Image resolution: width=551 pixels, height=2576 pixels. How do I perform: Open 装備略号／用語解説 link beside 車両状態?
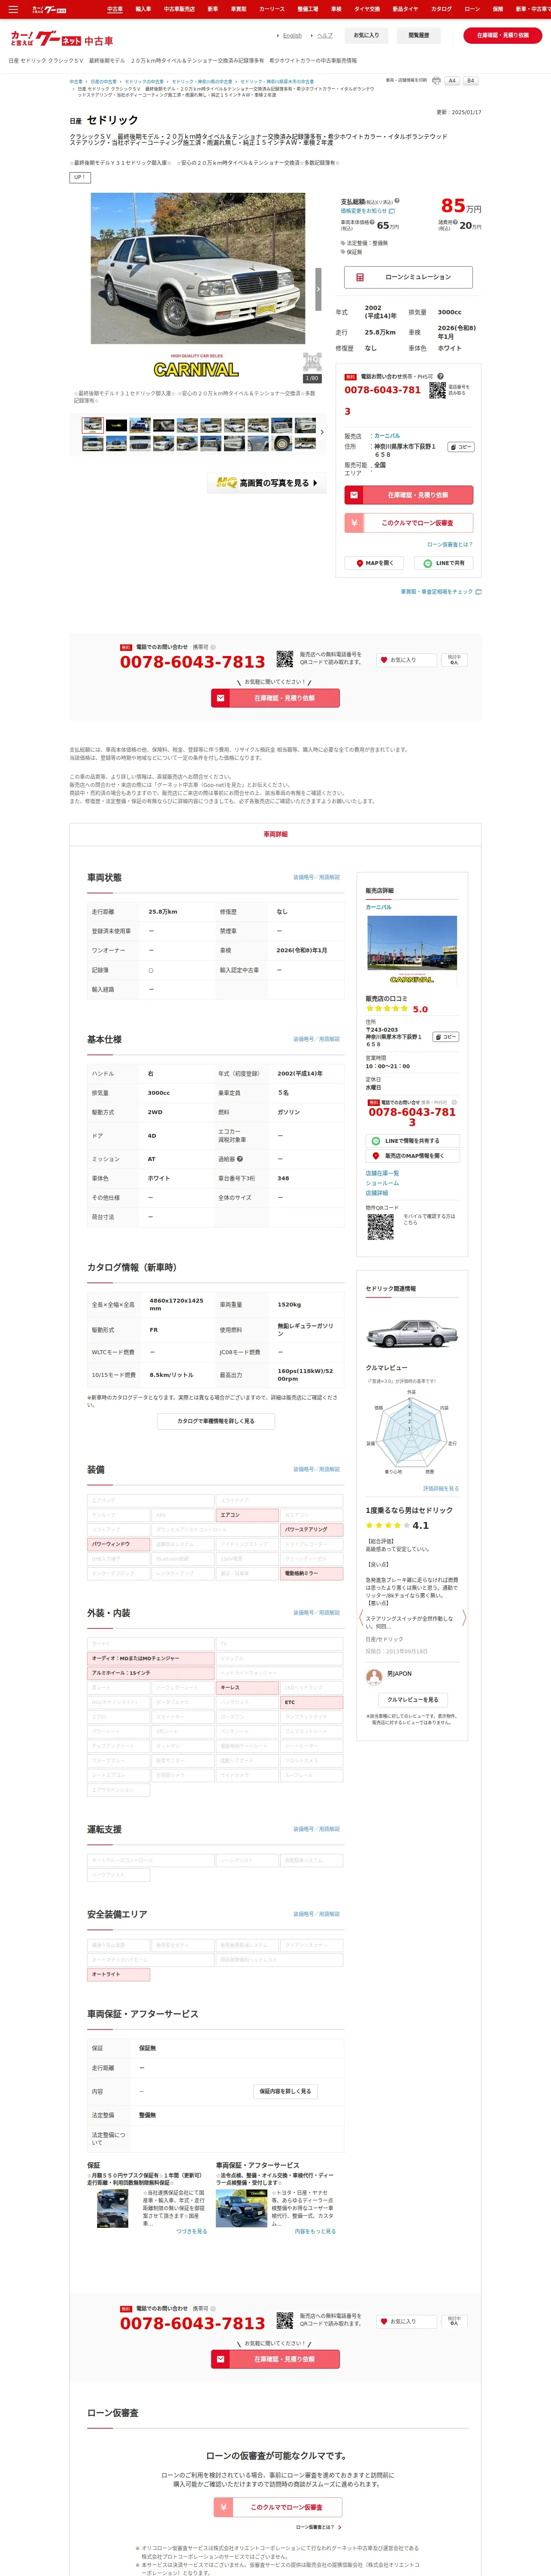(316, 877)
